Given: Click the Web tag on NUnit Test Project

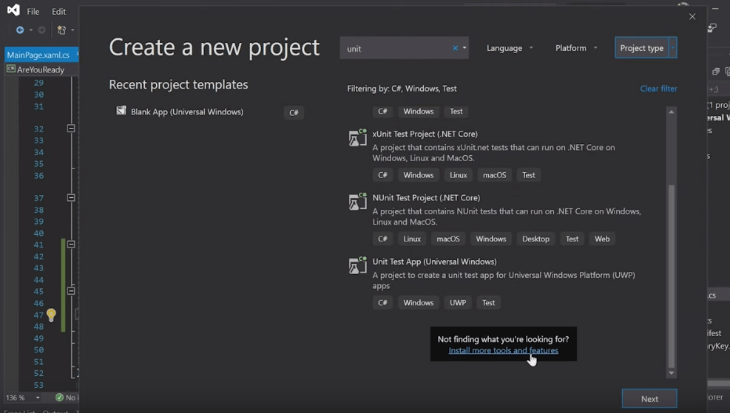Looking at the screenshot, I should point(602,239).
